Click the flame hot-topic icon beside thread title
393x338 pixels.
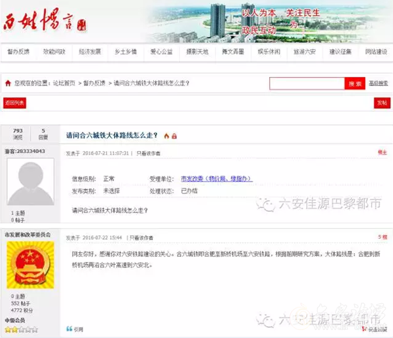[x=166, y=135]
